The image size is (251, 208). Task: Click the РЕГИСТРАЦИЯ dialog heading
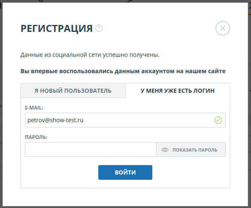(x=57, y=28)
